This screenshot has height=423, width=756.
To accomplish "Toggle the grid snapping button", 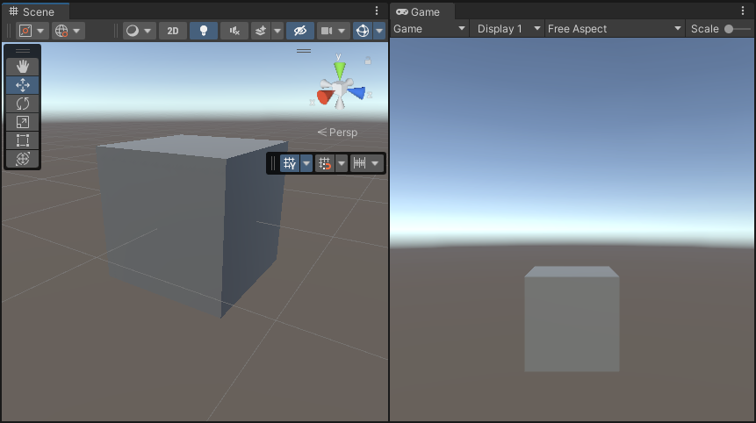I will [x=290, y=163].
